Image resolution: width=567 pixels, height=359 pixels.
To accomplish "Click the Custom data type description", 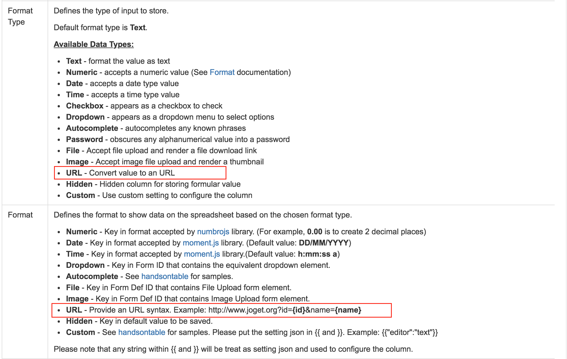I will click(177, 195).
